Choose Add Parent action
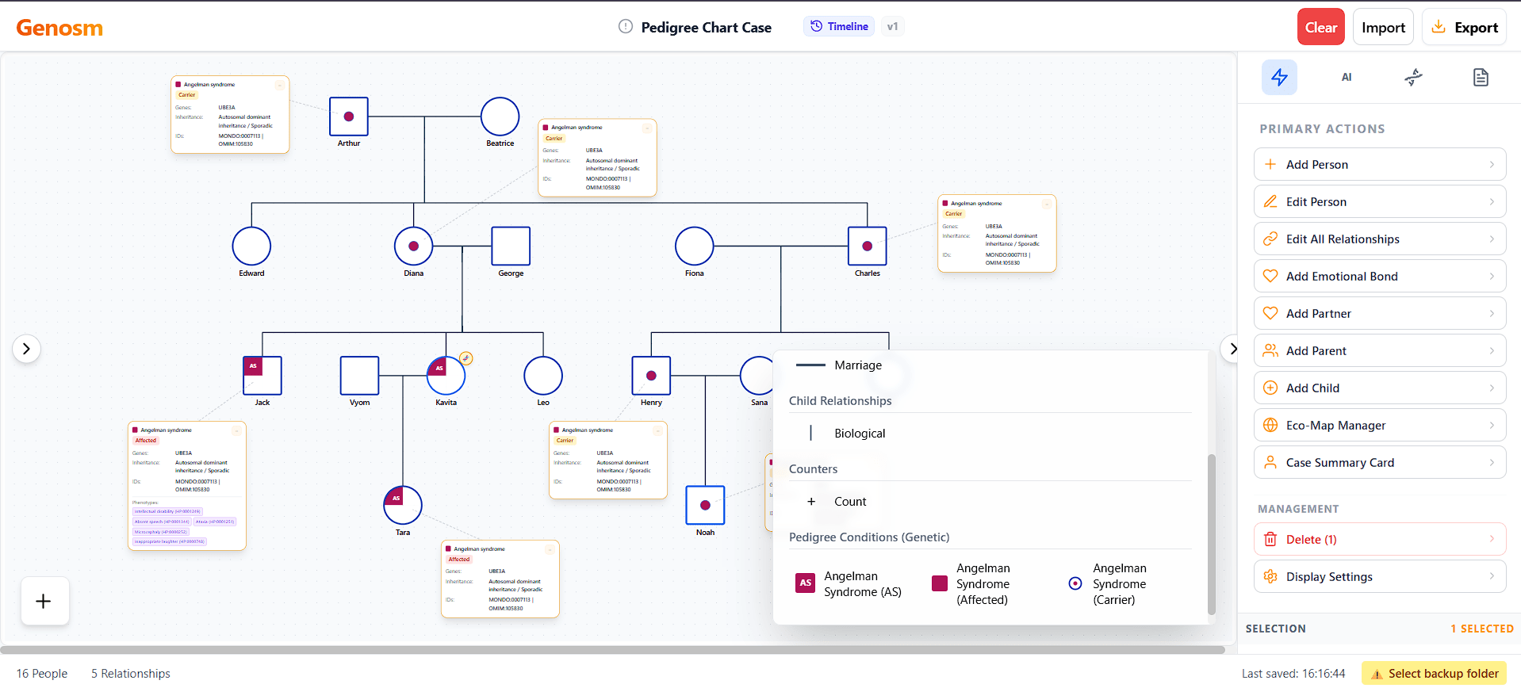 [1380, 350]
